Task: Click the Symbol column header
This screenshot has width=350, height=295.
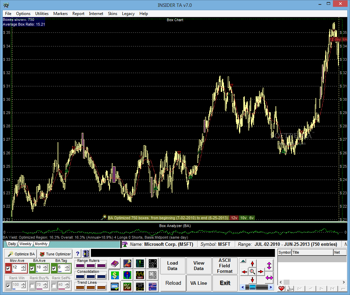Action: [285, 252]
